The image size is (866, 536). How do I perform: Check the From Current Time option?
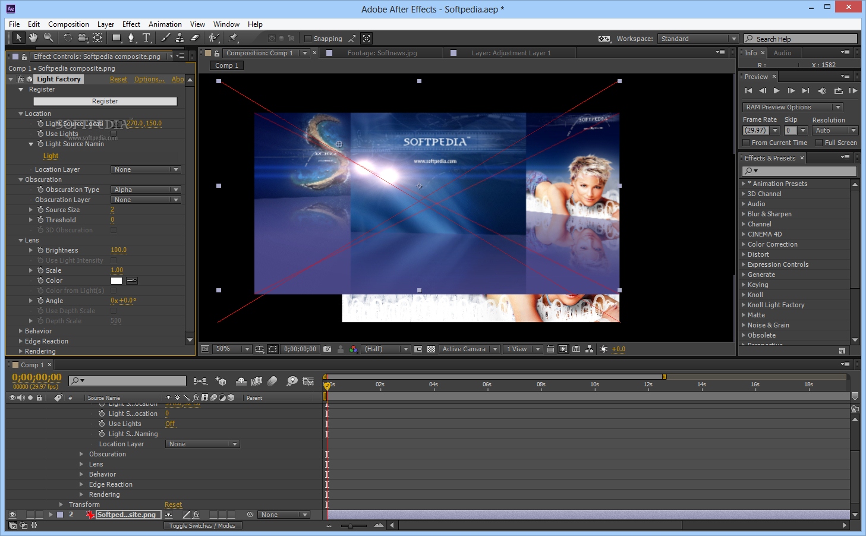click(x=746, y=143)
